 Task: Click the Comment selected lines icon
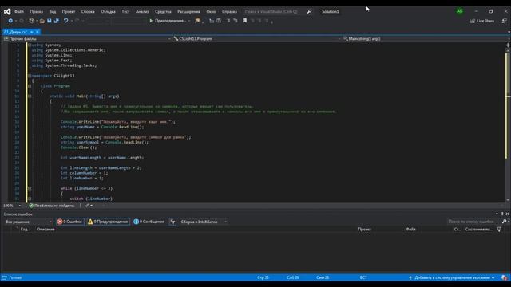[212, 21]
